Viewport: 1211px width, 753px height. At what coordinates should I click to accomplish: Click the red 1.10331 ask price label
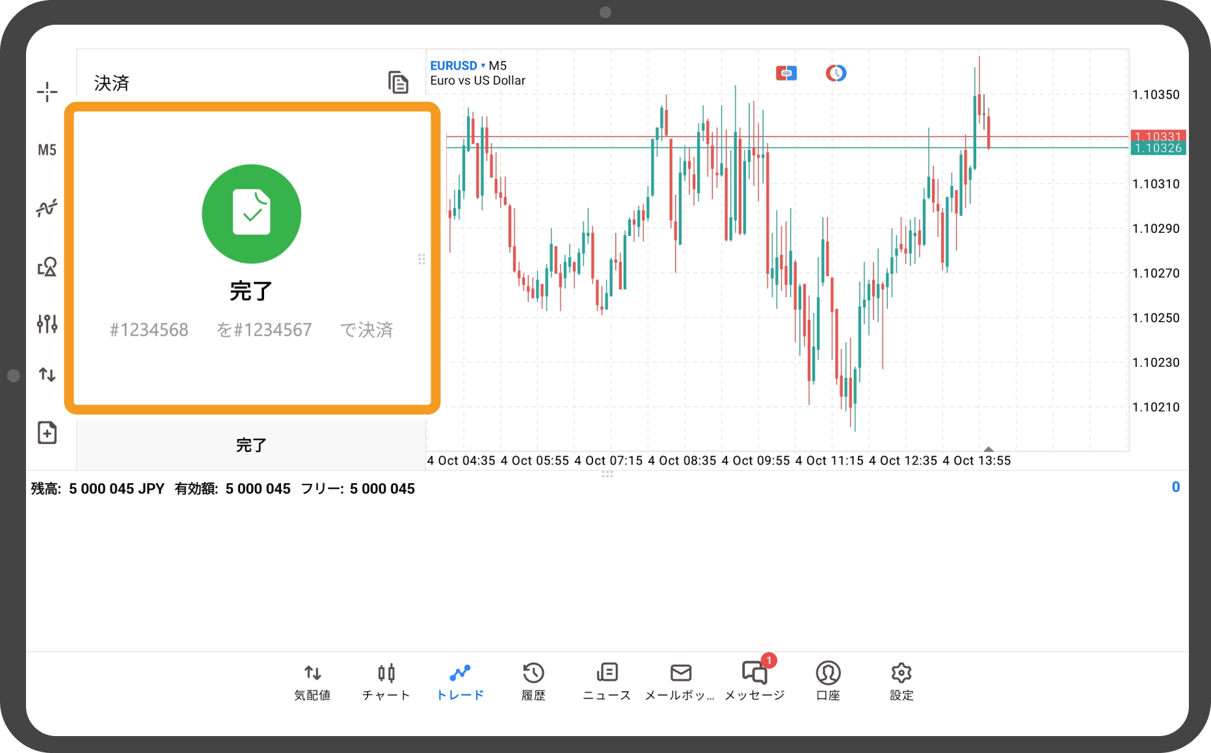[1158, 136]
